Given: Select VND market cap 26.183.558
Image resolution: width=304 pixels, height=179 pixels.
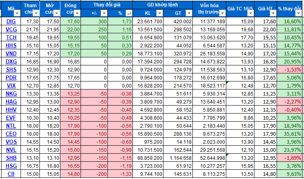Looking at the screenshot, I should pyautogui.click(x=209, y=53).
